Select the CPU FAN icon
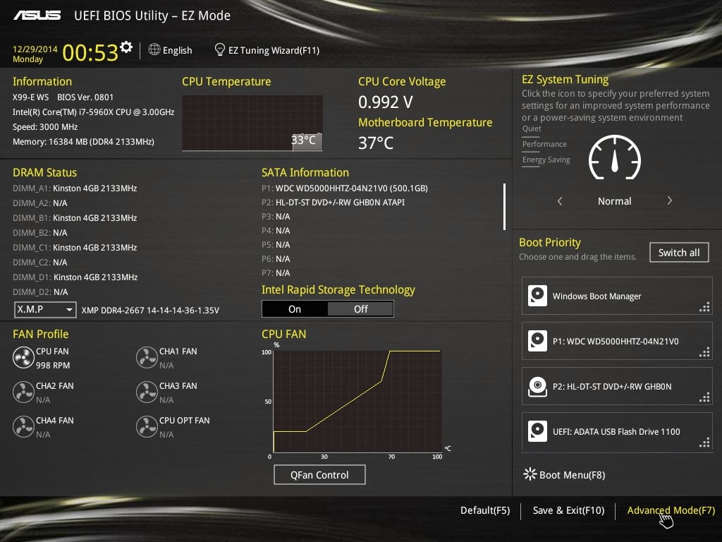Image resolution: width=722 pixels, height=542 pixels. point(23,358)
